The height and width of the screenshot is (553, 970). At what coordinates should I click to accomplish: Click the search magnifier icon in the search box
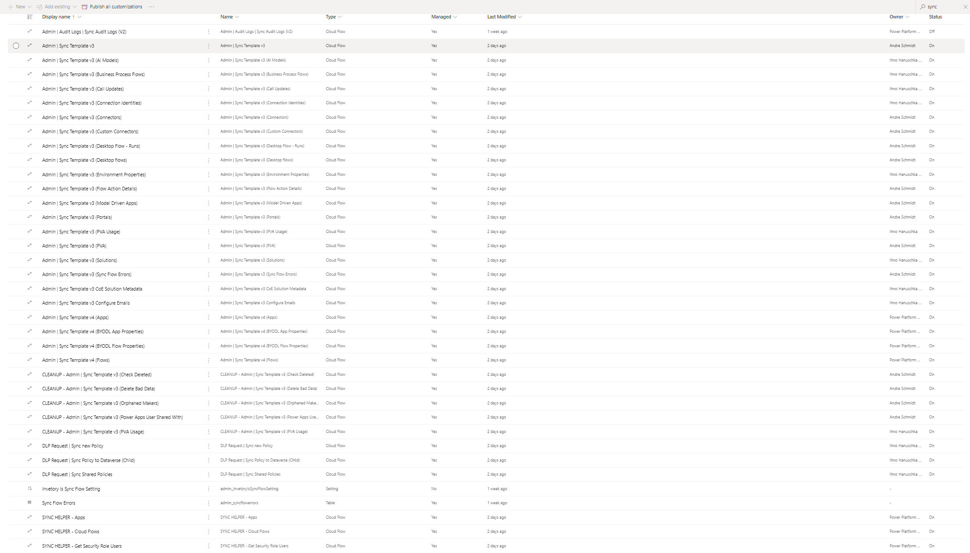pos(923,7)
